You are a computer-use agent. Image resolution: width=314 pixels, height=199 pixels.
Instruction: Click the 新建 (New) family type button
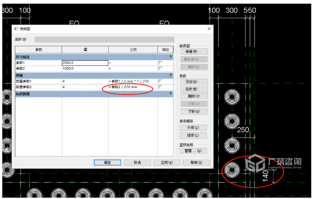[194, 52]
